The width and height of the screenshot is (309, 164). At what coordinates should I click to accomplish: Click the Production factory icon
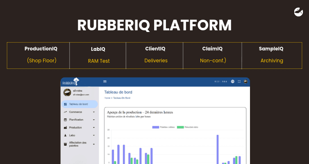pos(66,128)
